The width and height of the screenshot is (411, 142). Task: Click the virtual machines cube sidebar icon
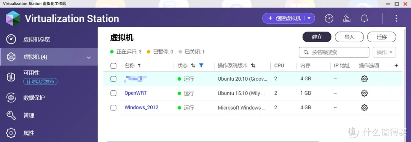11,57
